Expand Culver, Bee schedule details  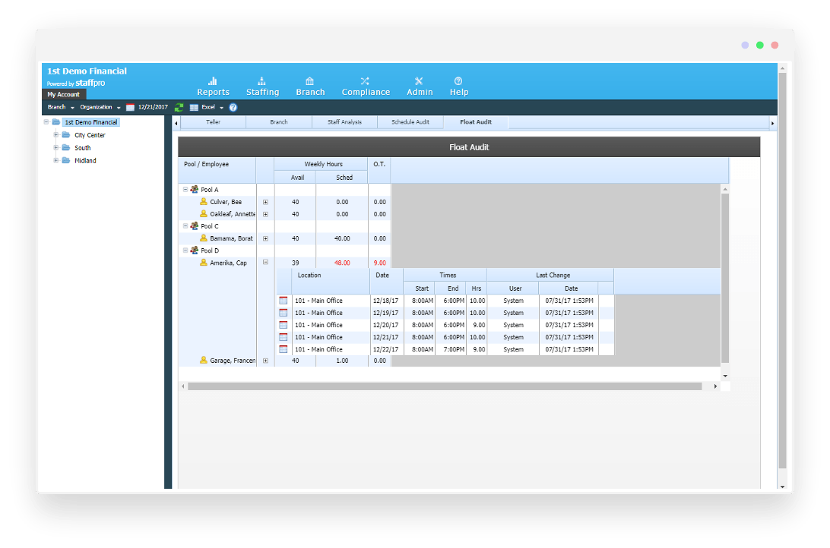click(x=266, y=202)
